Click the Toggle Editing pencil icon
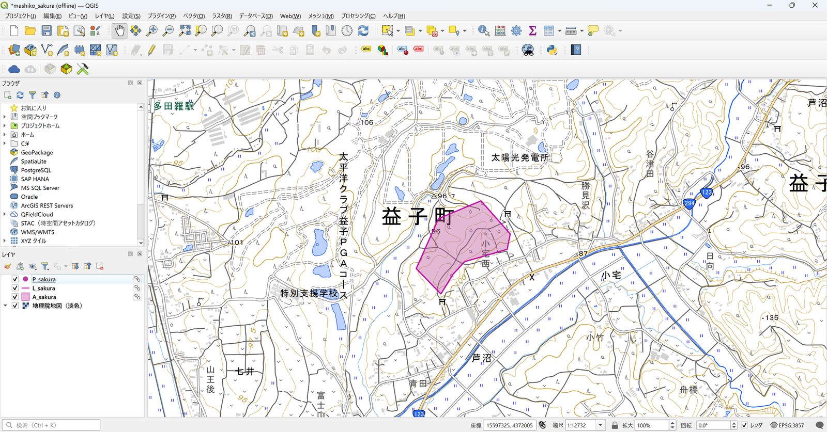Viewport: 827px width, 432px height. (151, 50)
